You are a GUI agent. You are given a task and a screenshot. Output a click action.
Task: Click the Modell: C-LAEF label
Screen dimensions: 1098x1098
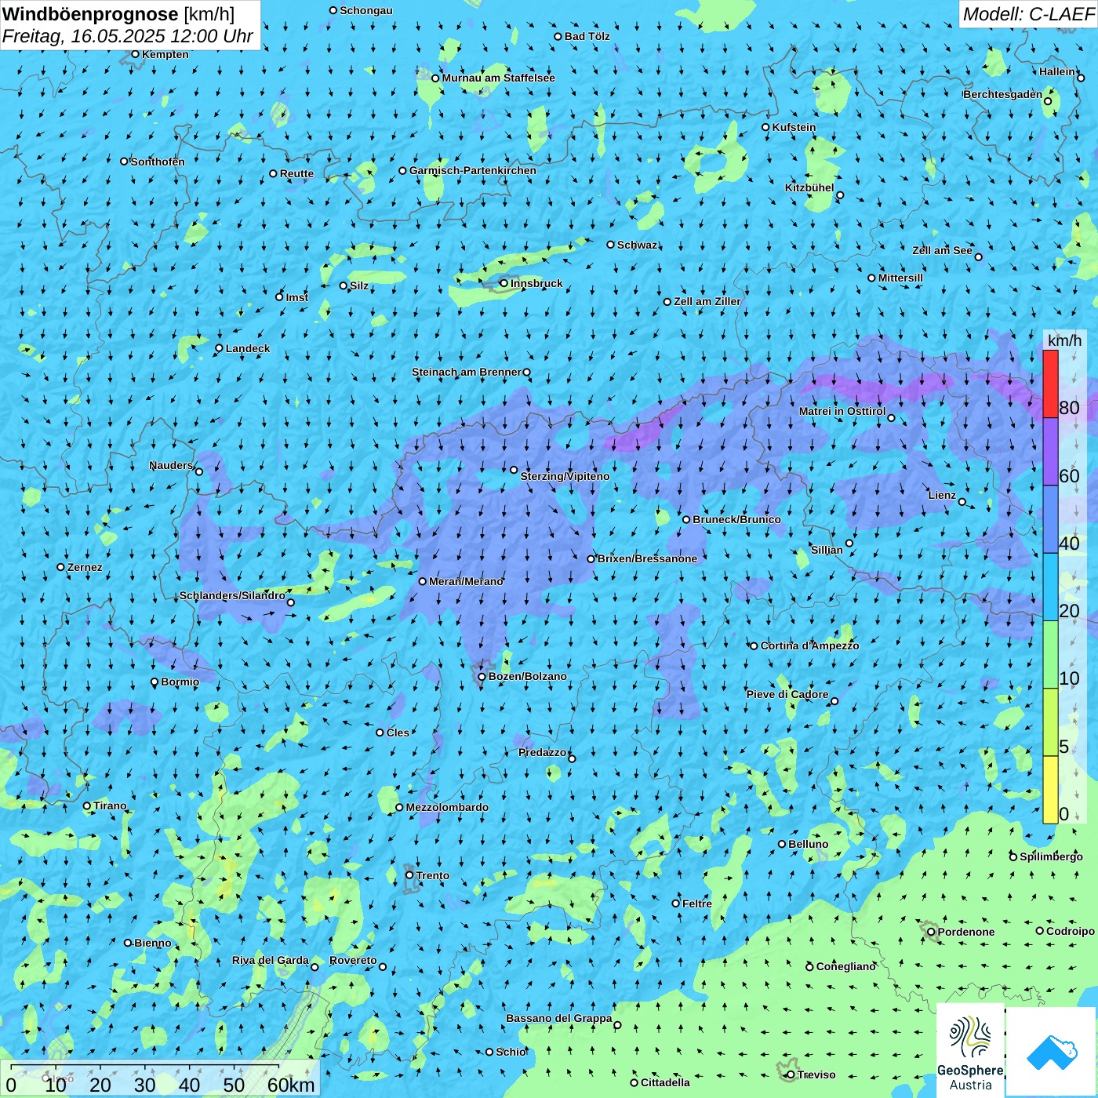[1028, 14]
